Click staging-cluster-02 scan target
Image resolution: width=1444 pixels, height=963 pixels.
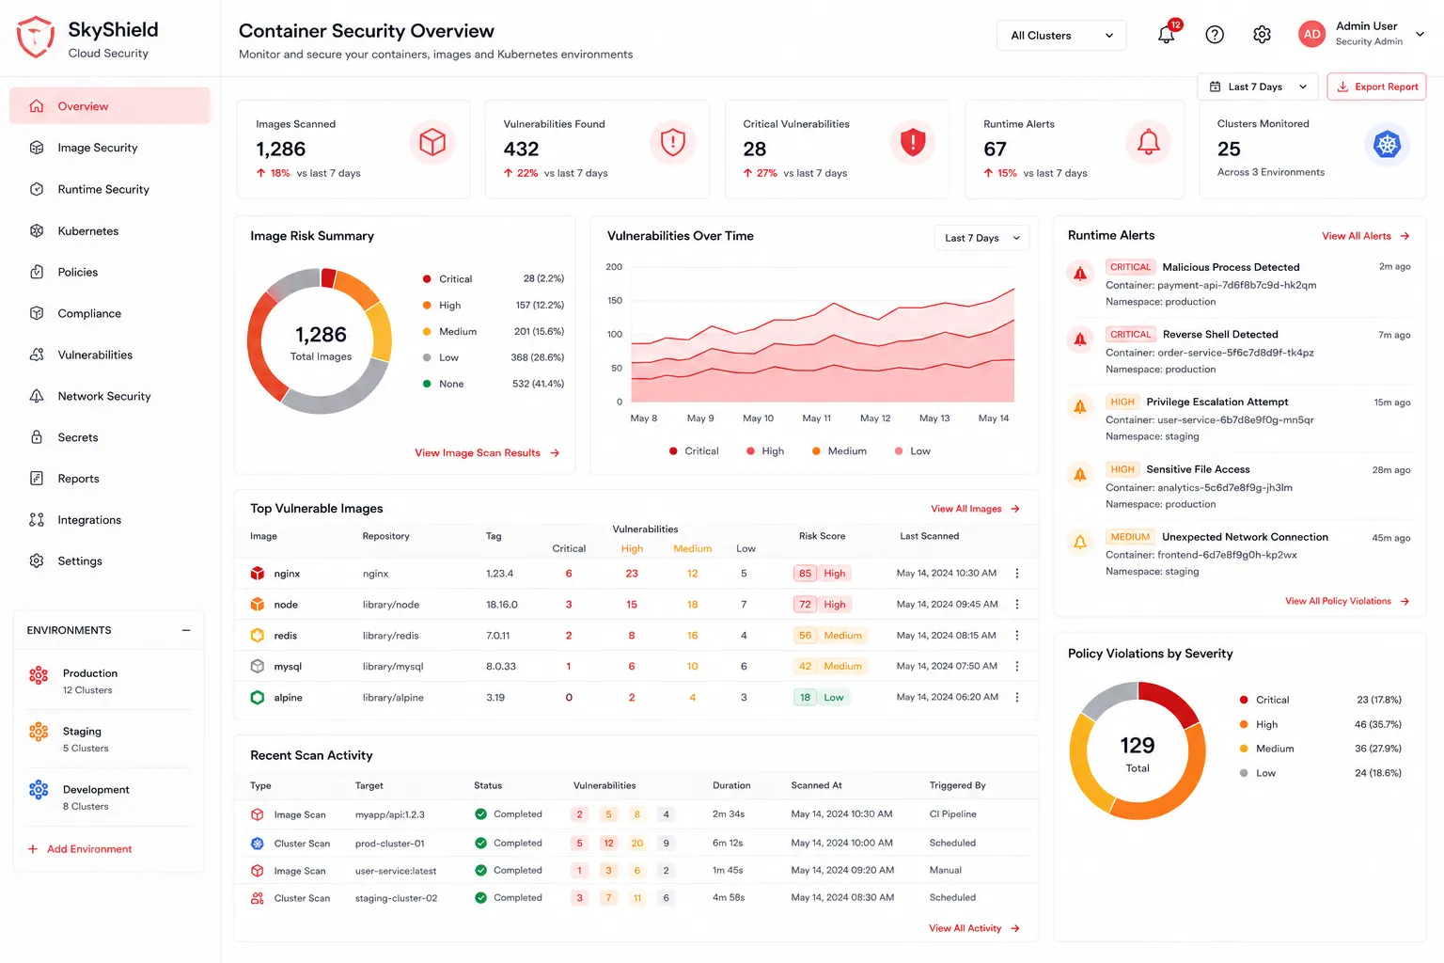tap(396, 898)
